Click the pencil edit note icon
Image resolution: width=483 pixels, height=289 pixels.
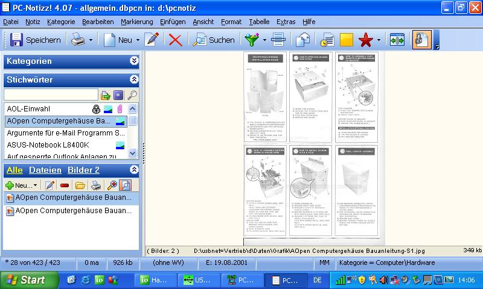[152, 40]
